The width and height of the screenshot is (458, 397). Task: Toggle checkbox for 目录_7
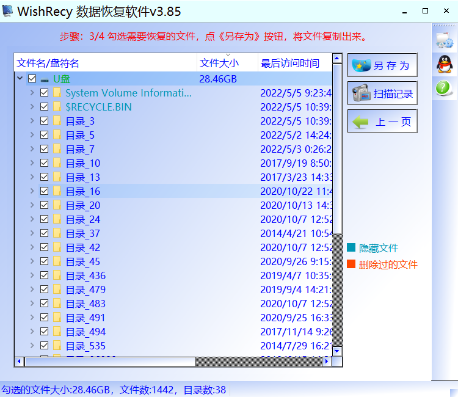coord(44,148)
